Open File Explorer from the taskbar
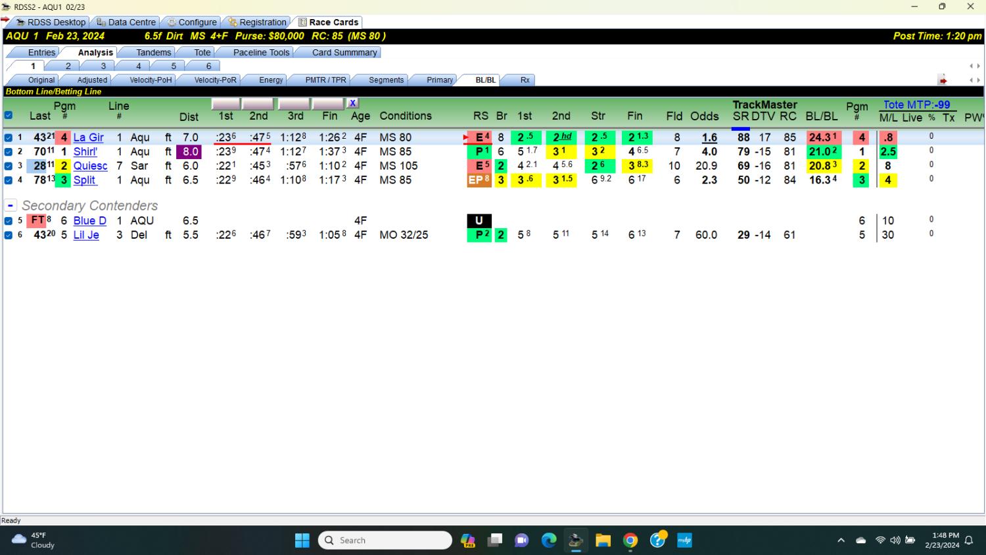 [x=603, y=541]
